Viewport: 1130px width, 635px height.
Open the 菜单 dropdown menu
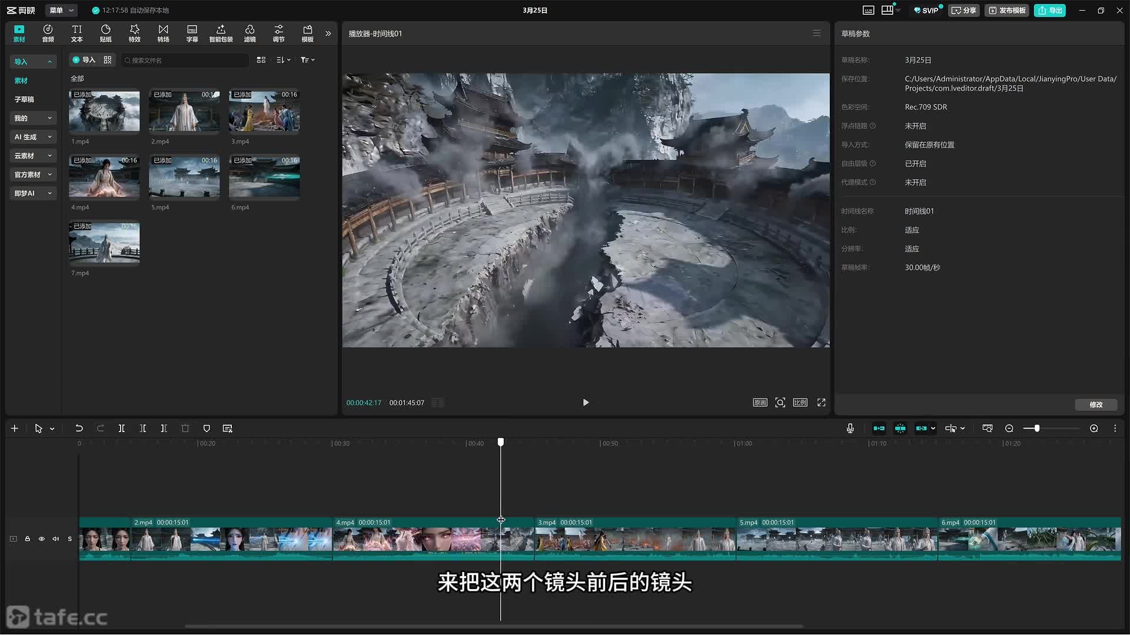pos(61,10)
